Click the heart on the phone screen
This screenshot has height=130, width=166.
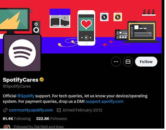pyautogui.click(x=86, y=25)
